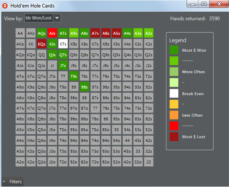
Task: Click the bb Won/Lost combo box field
Action: point(39,18)
